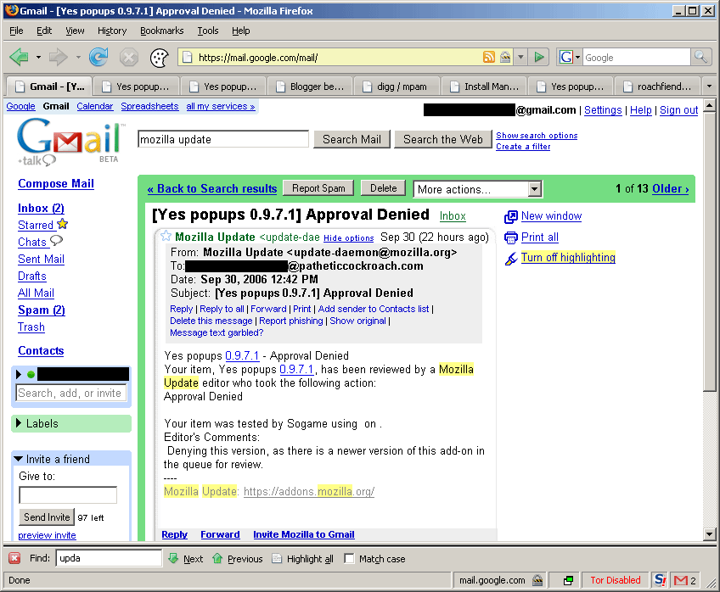Click the Sign out link
The width and height of the screenshot is (720, 592).
[678, 110]
